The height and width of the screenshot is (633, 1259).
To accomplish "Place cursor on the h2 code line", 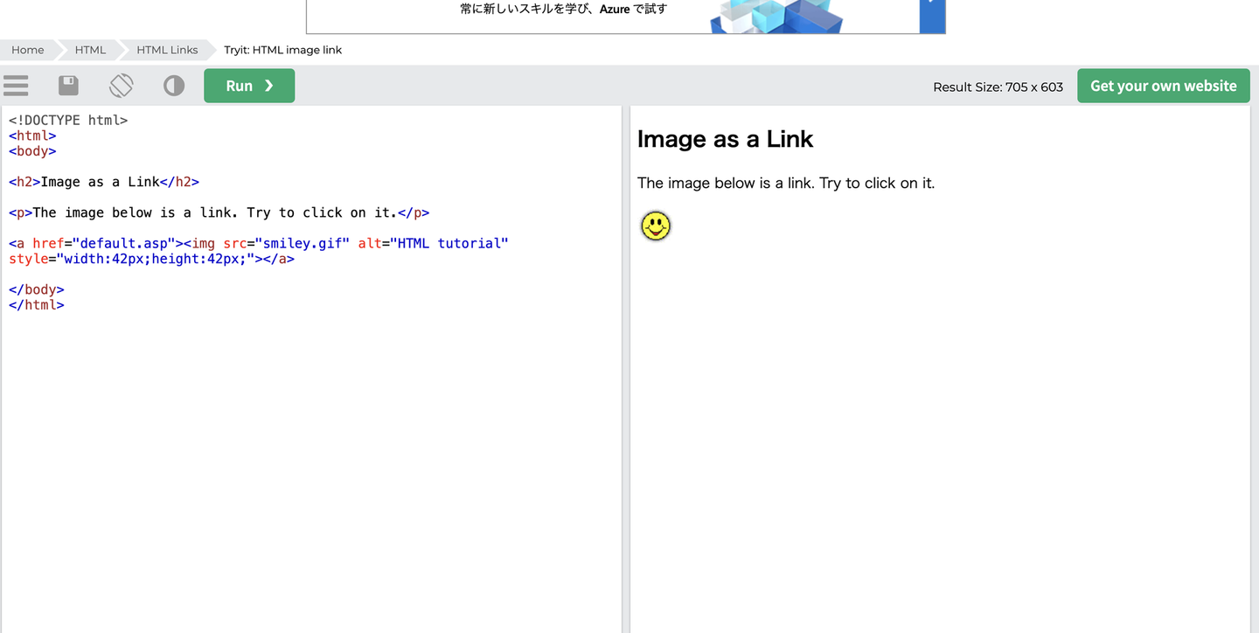I will point(104,182).
